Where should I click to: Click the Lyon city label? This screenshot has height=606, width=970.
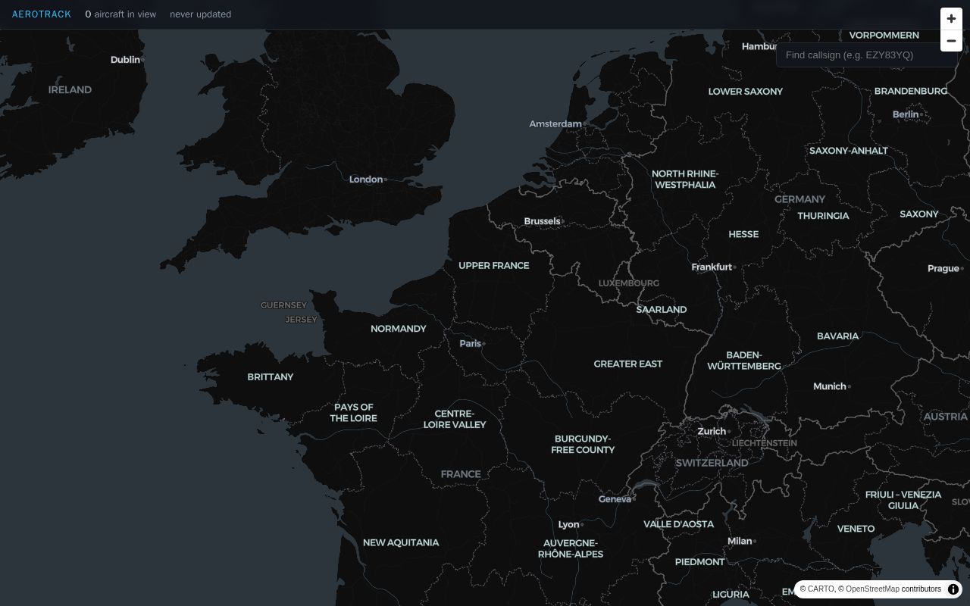point(568,524)
